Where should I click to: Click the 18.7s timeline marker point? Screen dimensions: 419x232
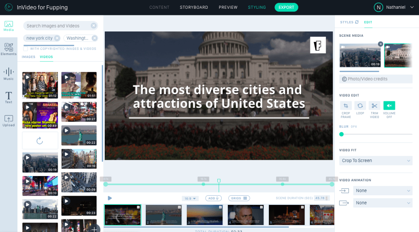pyautogui.click(x=203, y=184)
